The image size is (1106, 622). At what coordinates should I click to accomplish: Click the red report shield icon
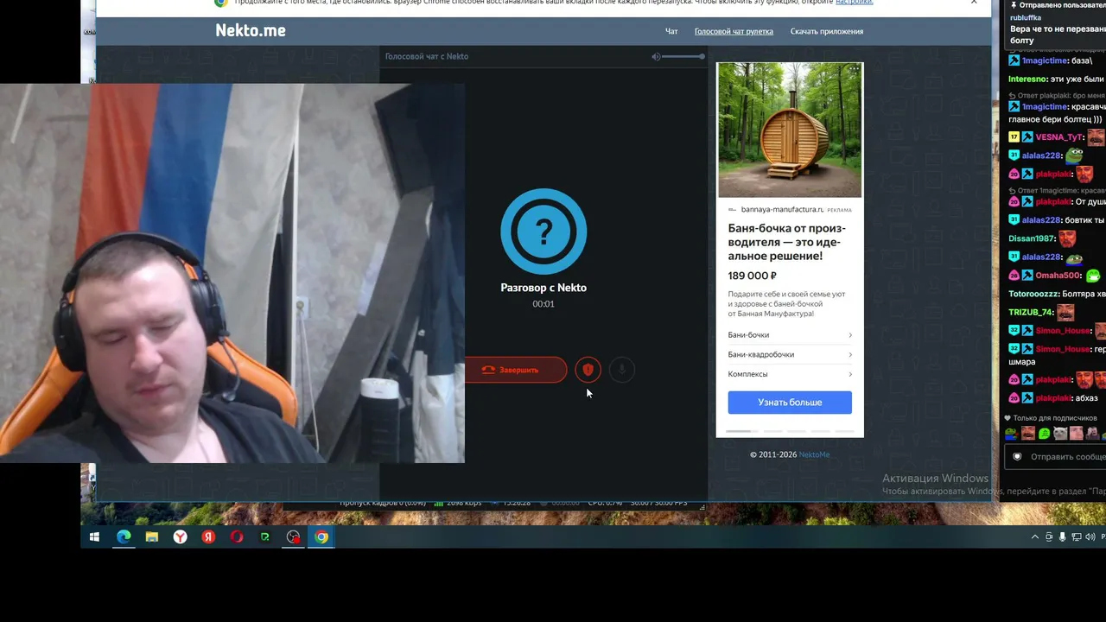(588, 370)
